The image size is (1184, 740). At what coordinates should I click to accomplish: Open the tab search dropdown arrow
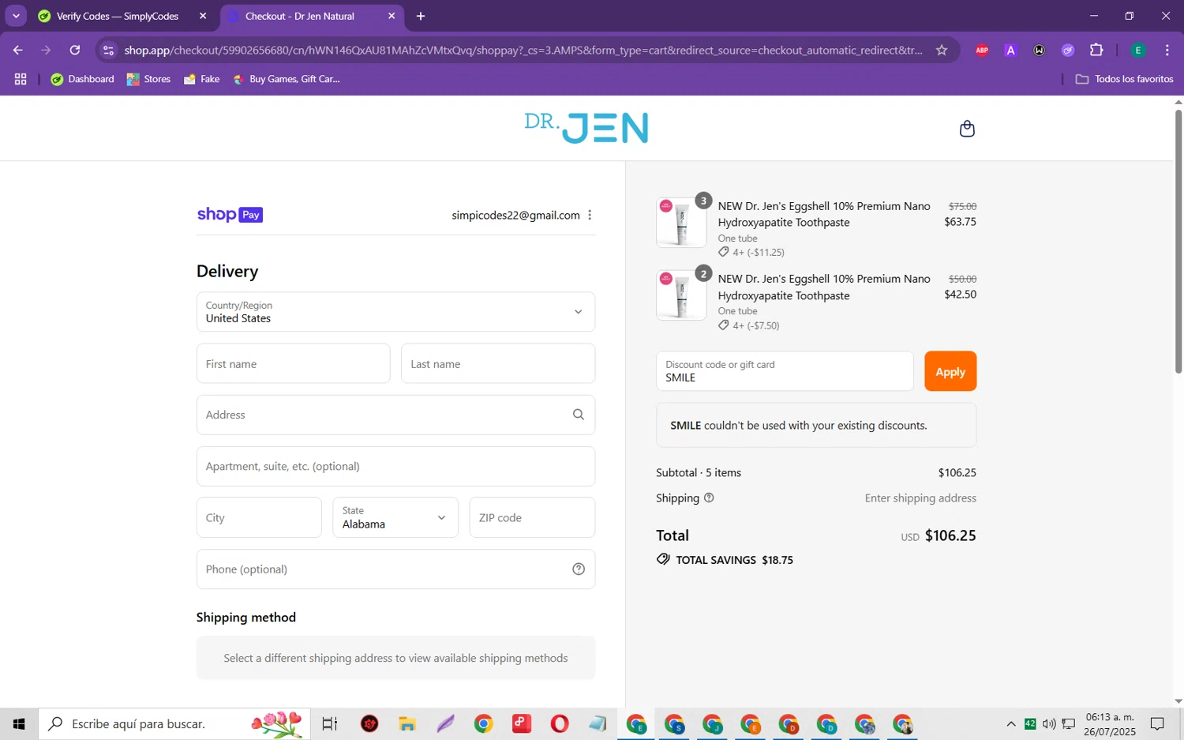click(x=16, y=16)
